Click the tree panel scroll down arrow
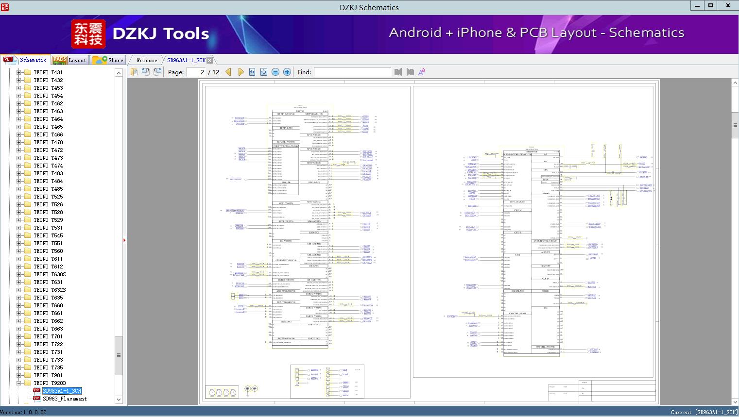 click(x=119, y=400)
